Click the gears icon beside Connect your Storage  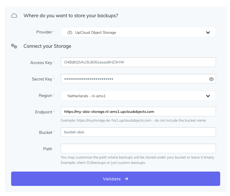click(x=14, y=46)
